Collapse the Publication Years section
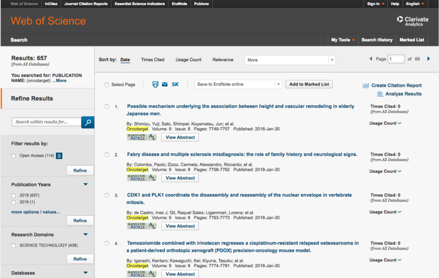This screenshot has height=278, width=439. [x=85, y=184]
